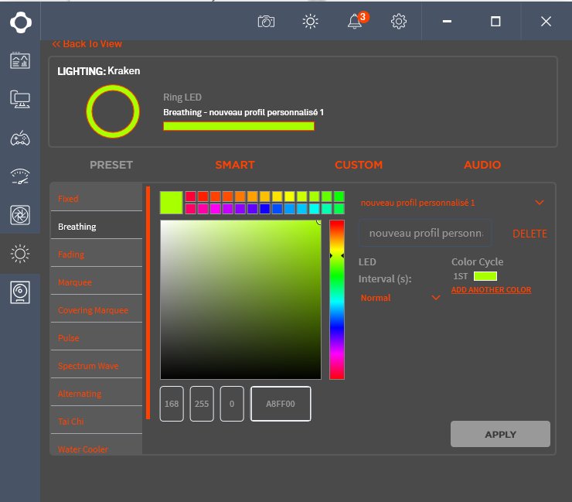Select the Fading lighting mode
The width and height of the screenshot is (572, 502).
(x=97, y=254)
